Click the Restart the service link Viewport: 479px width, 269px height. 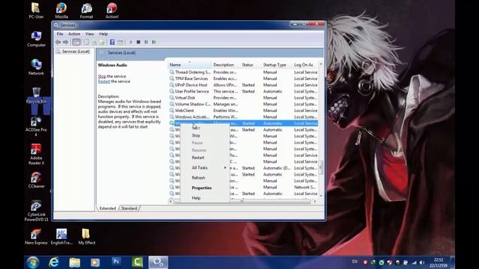[104, 81]
